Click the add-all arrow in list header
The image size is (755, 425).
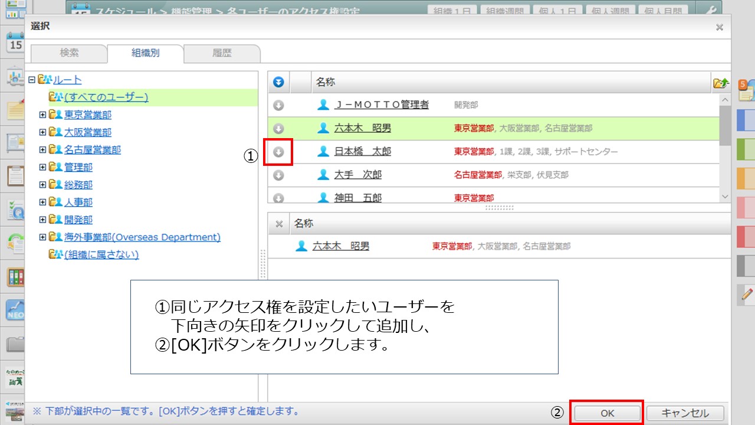(x=278, y=83)
